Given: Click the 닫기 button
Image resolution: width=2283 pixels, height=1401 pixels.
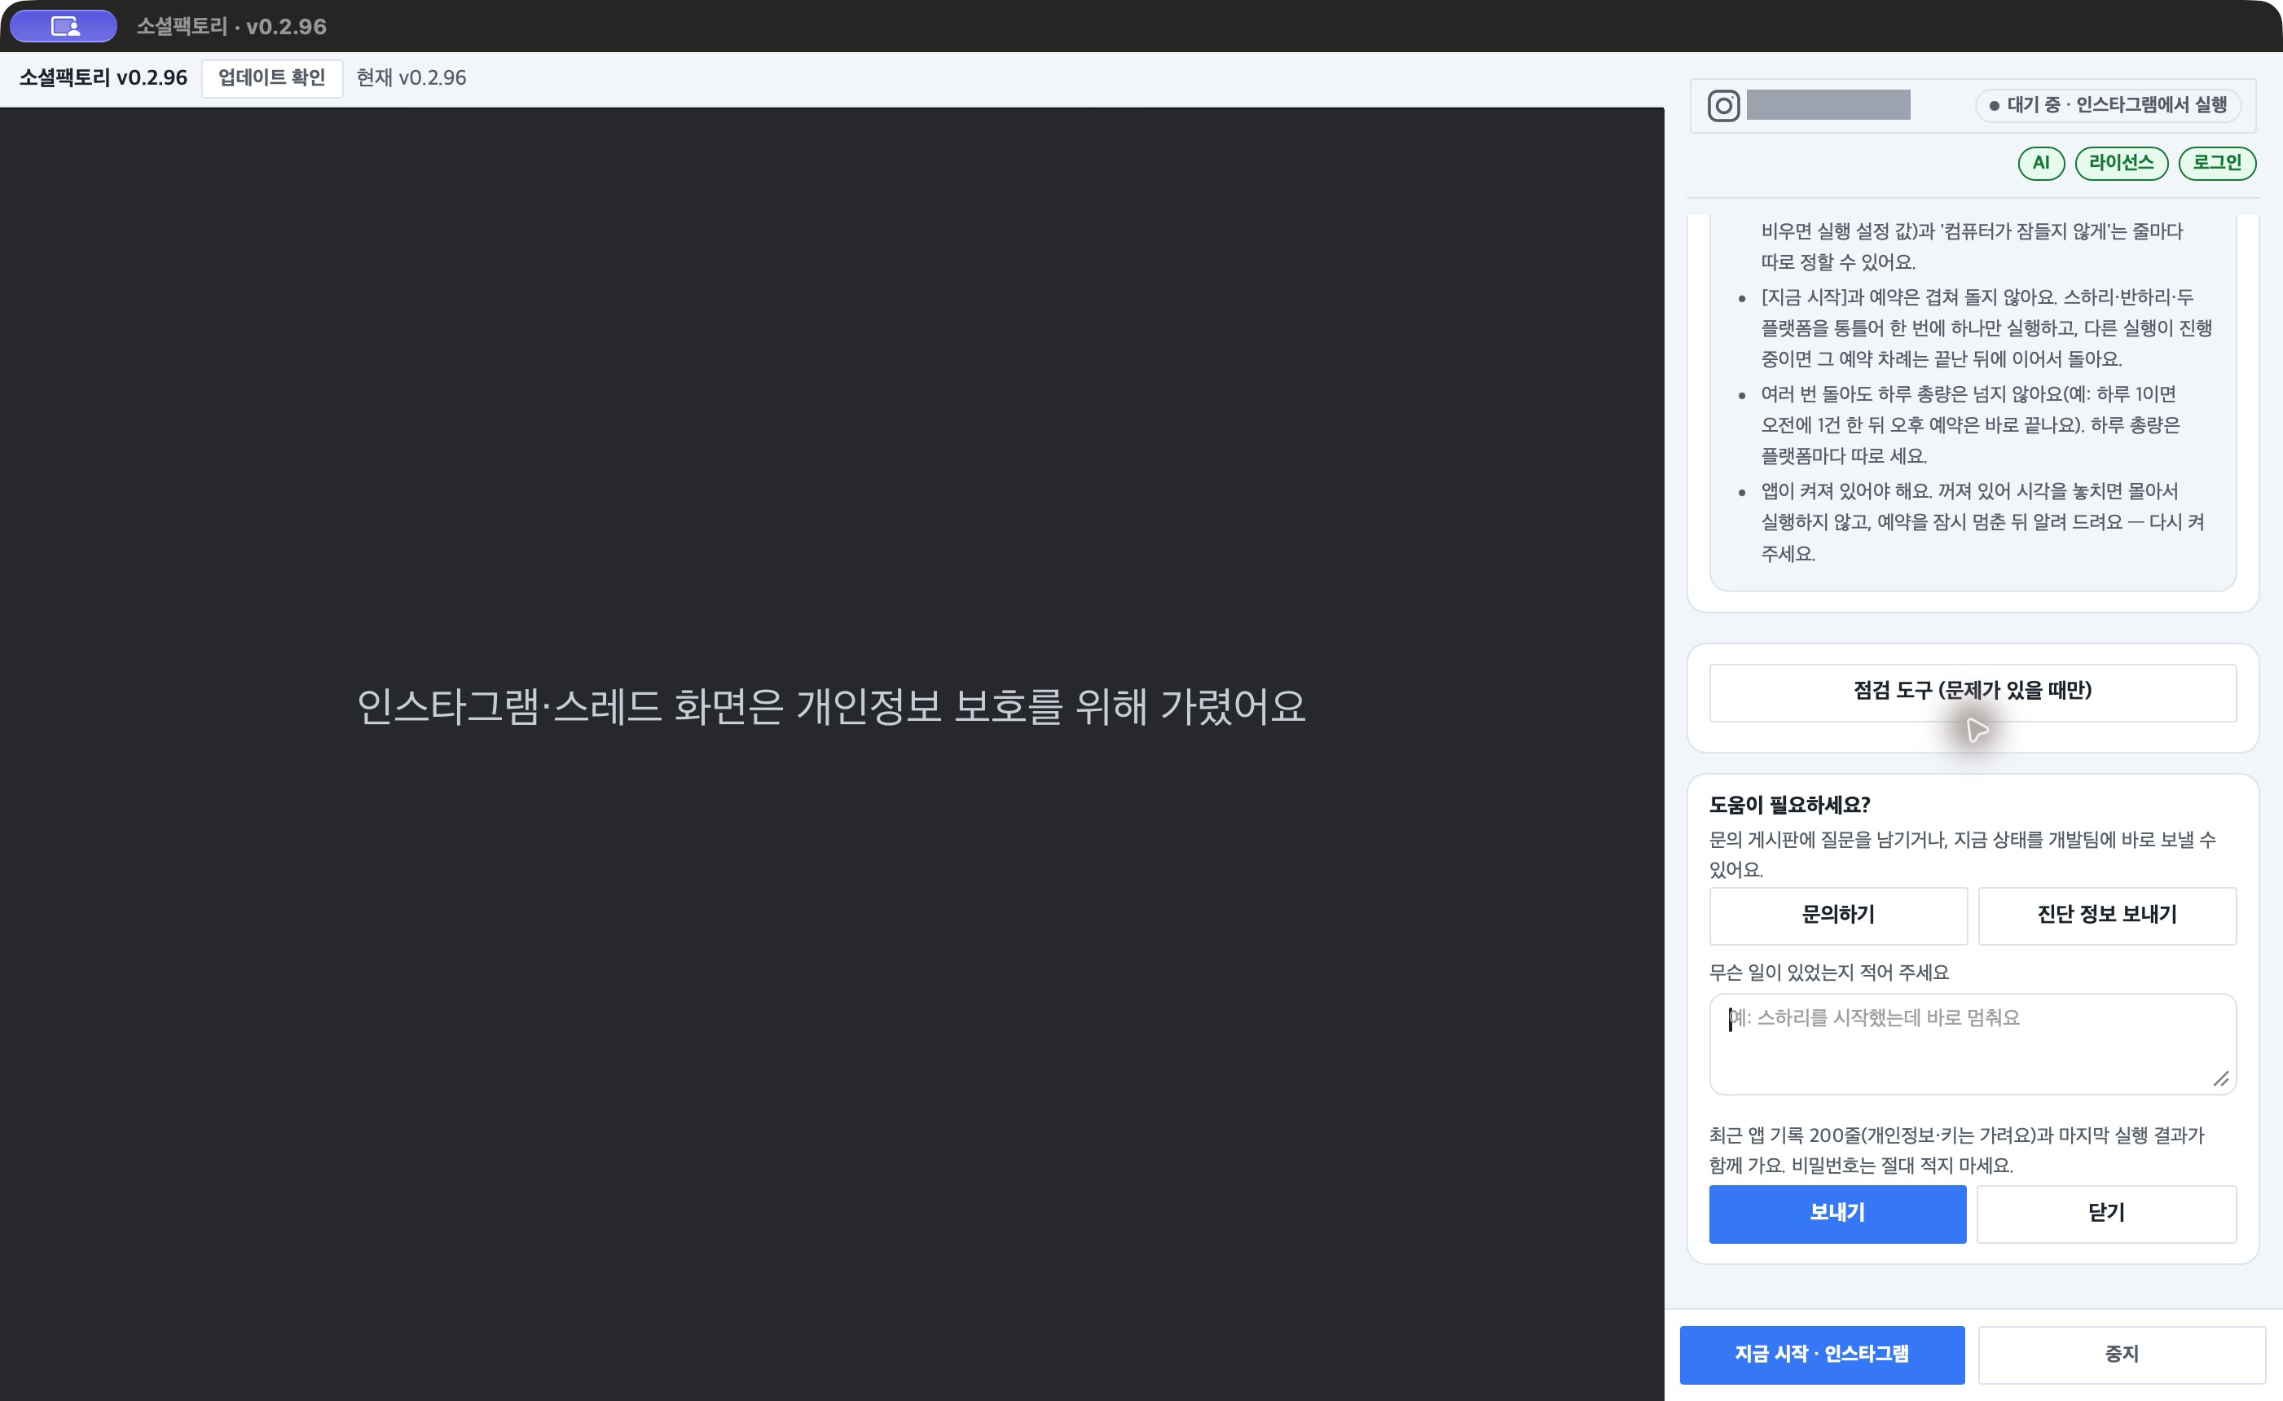Looking at the screenshot, I should point(2107,1213).
